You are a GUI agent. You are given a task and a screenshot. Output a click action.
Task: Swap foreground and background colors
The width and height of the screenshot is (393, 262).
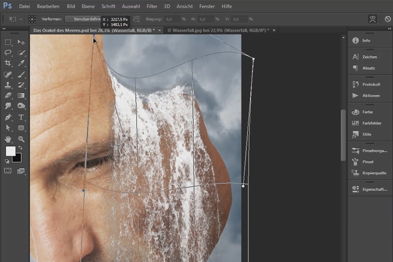[x=20, y=148]
